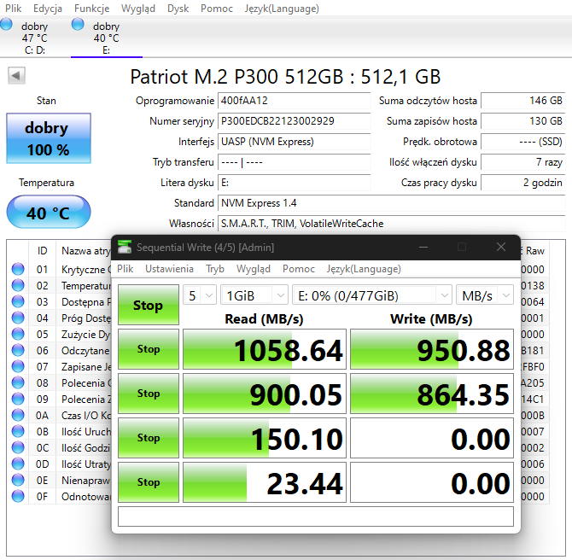
Task: Click the Stop button beside the 23.44 result
Action: pyautogui.click(x=148, y=482)
